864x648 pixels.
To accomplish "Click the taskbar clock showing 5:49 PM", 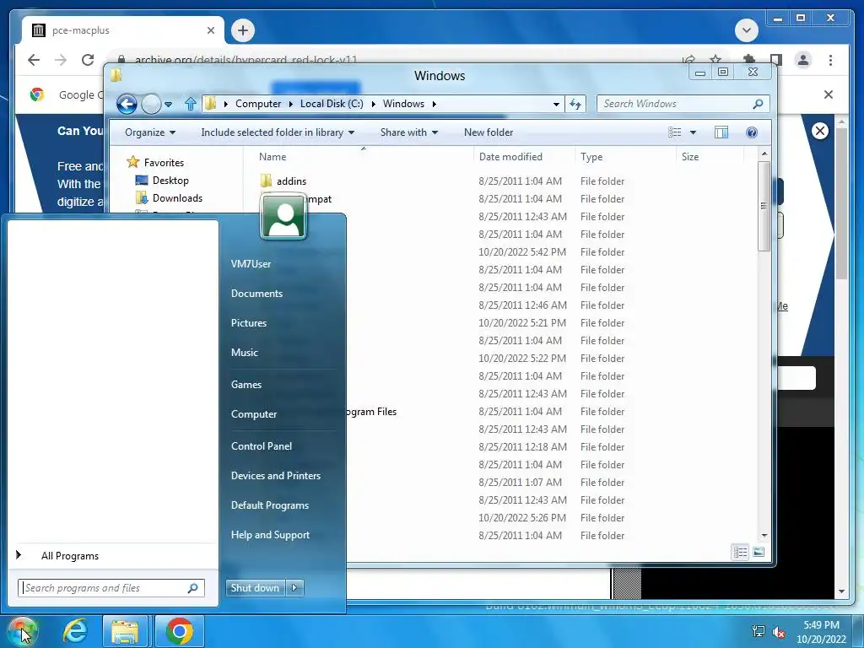I will (x=821, y=632).
